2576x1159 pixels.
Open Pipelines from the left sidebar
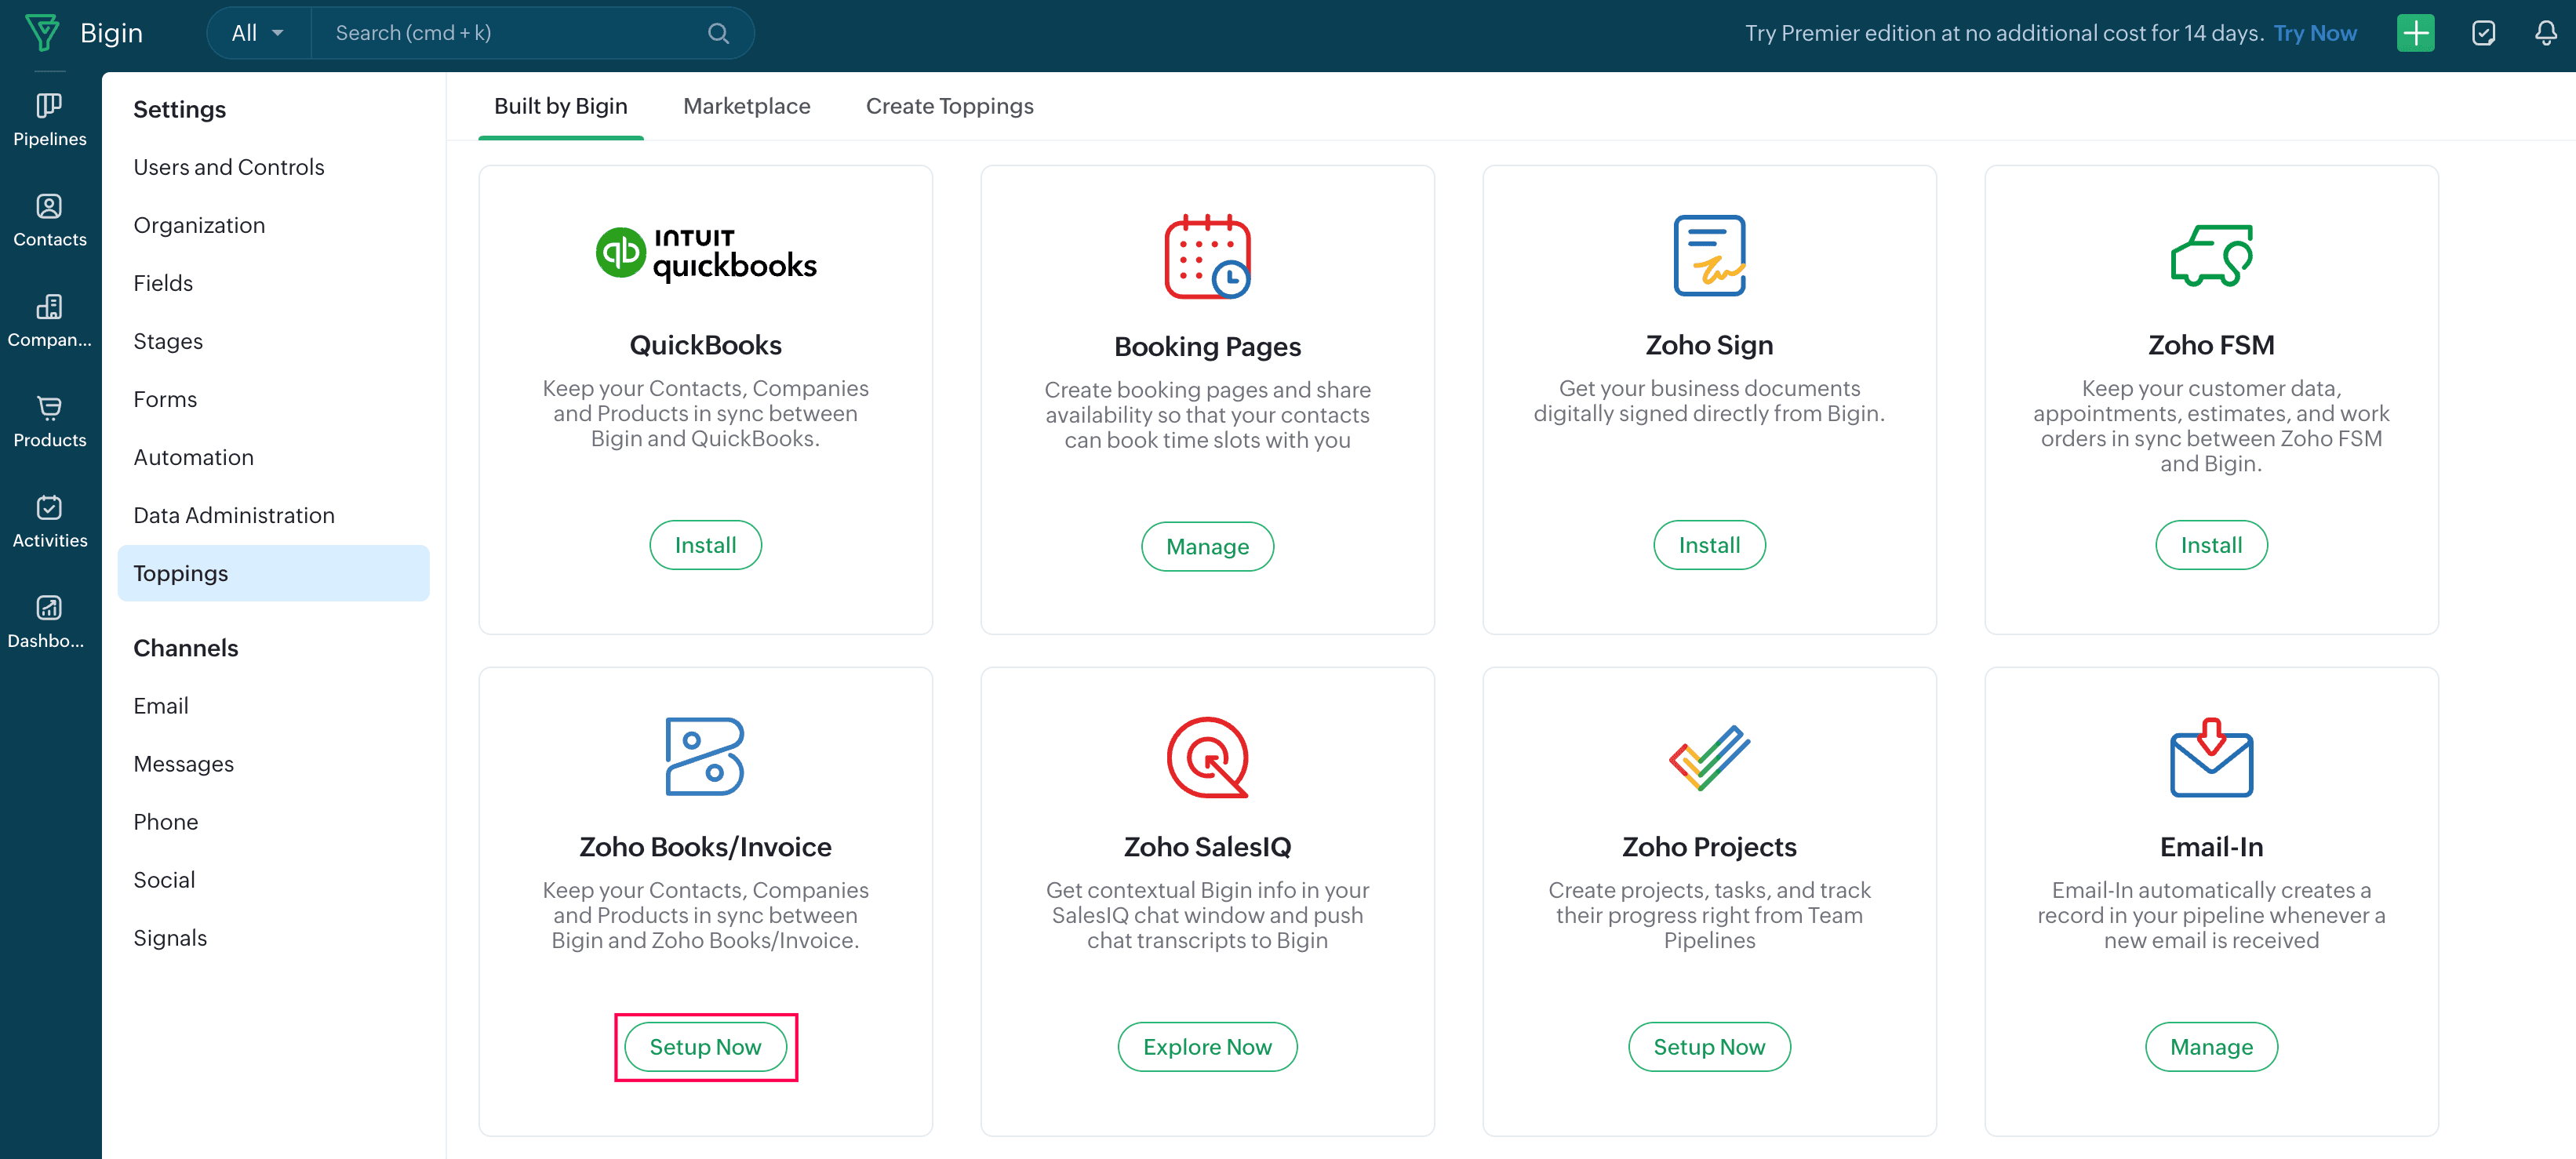[49, 119]
